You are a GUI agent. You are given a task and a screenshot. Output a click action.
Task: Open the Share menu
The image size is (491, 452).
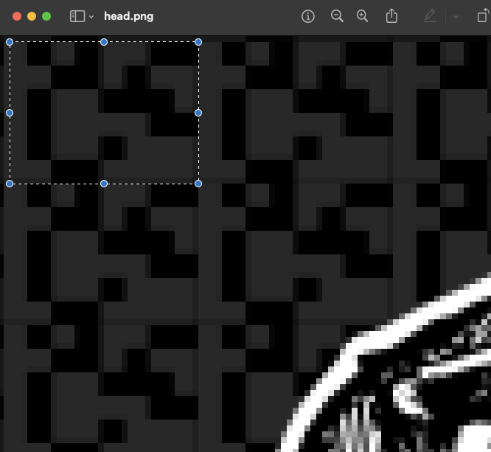[391, 15]
